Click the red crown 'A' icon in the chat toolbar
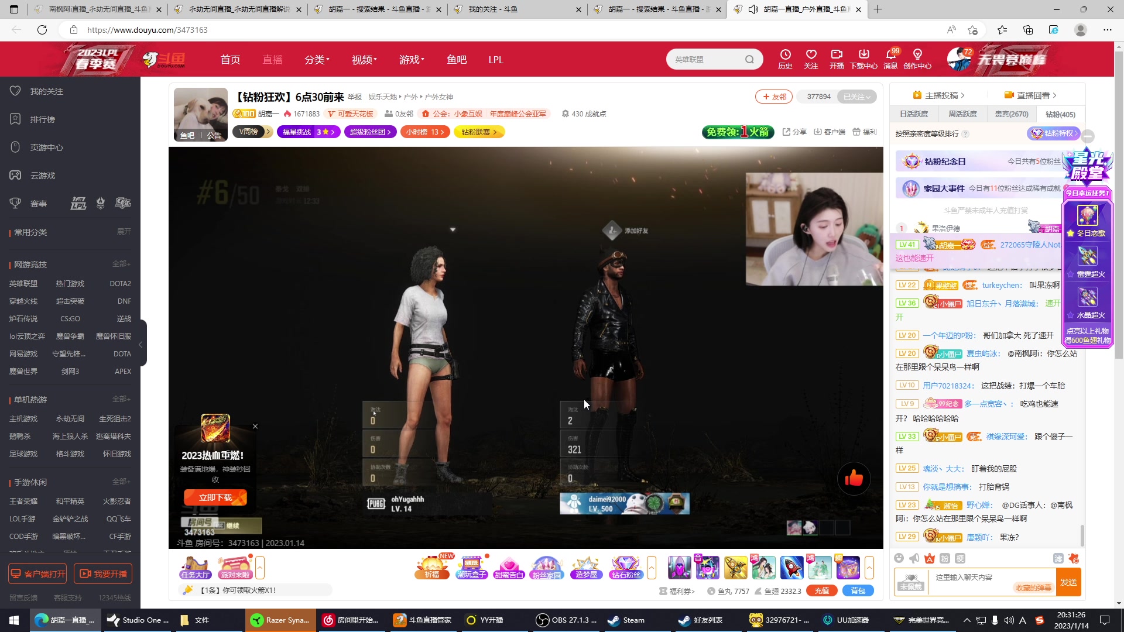Image resolution: width=1124 pixels, height=632 pixels. point(930,558)
